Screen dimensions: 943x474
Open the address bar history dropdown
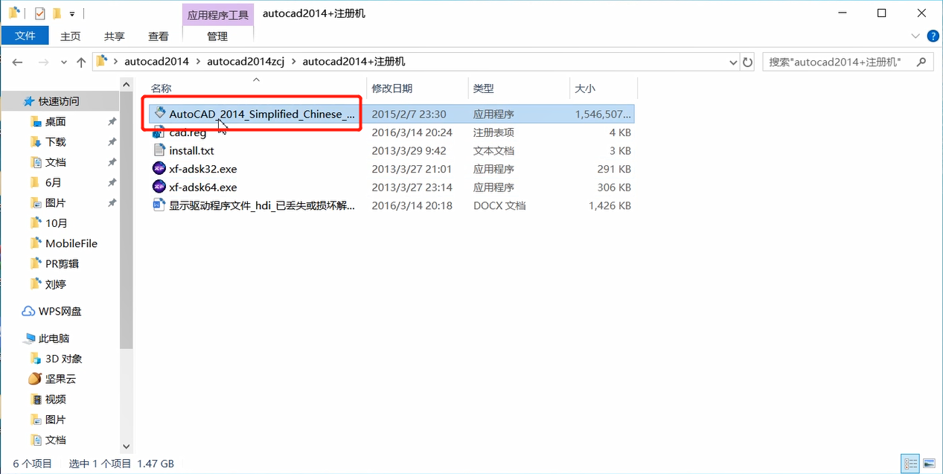click(x=732, y=62)
